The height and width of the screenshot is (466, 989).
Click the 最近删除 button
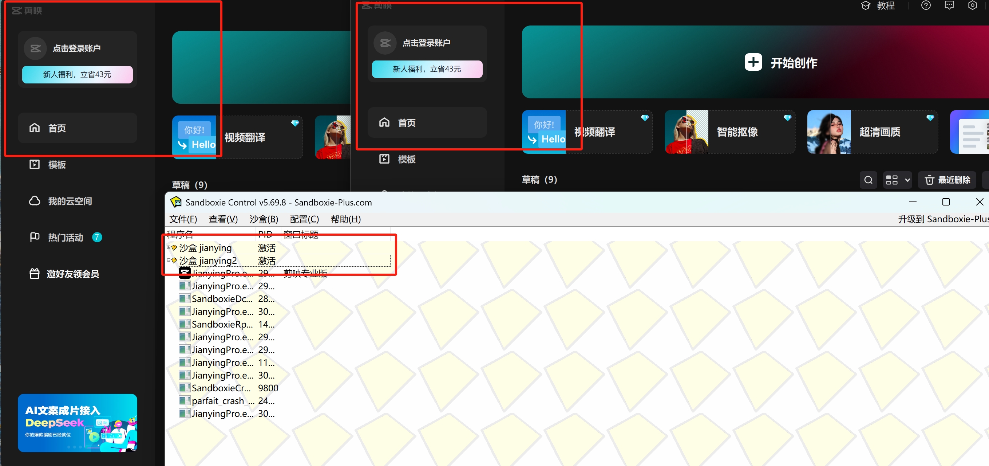click(947, 180)
